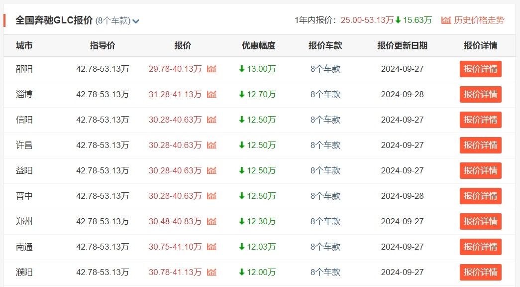Open price trend chart icon for 信阳
520x287 pixels.
211,120
